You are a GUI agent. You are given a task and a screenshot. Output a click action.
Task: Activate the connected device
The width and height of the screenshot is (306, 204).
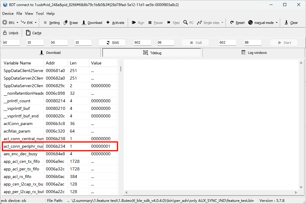pos(115,22)
